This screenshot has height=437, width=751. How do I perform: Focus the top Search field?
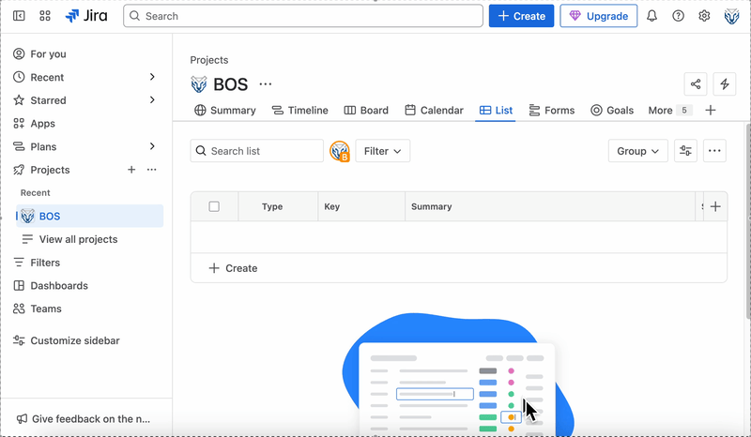[303, 16]
